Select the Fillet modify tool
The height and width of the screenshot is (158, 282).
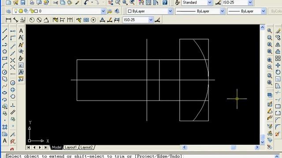tap(278, 127)
